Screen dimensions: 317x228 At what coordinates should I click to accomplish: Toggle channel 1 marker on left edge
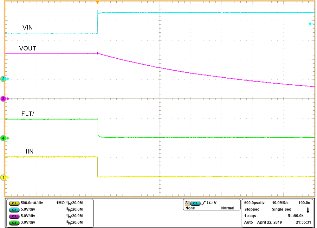pyautogui.click(x=3, y=178)
